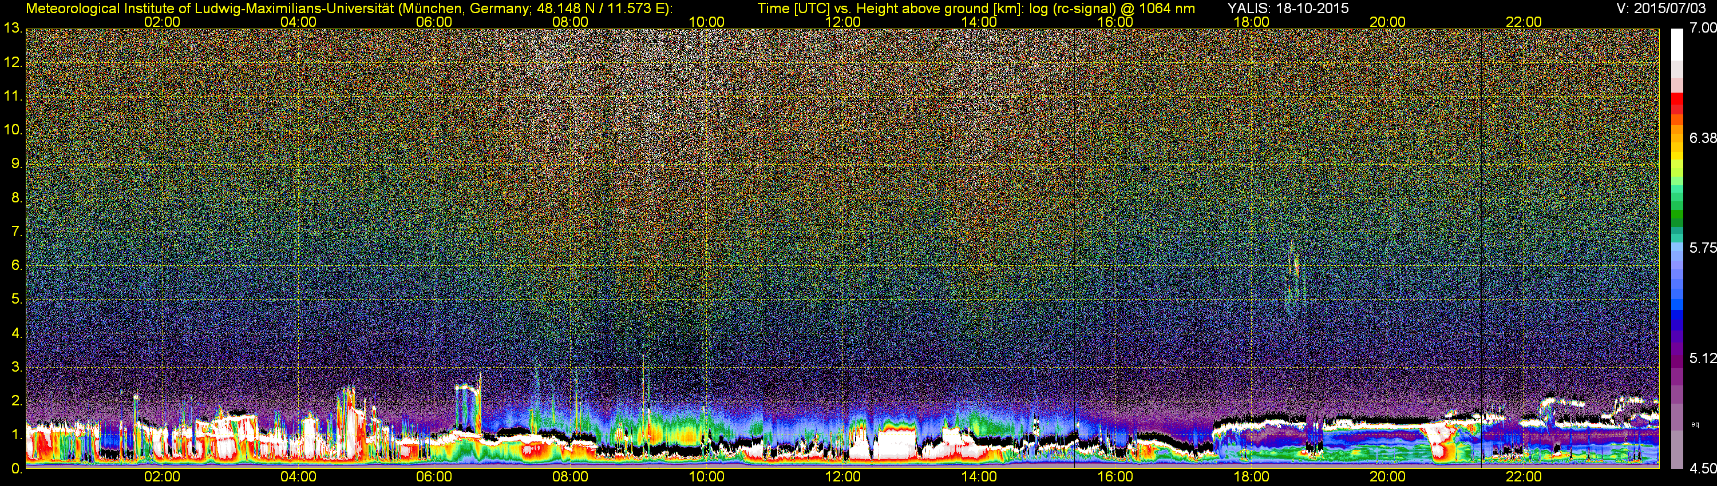Click the height axis label '4.'

point(17,333)
